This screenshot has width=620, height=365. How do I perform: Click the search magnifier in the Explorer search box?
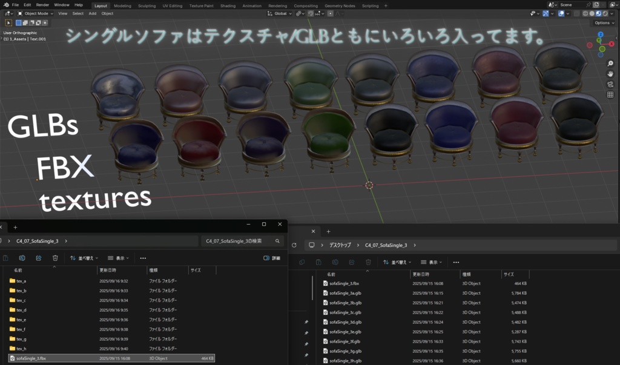click(278, 240)
